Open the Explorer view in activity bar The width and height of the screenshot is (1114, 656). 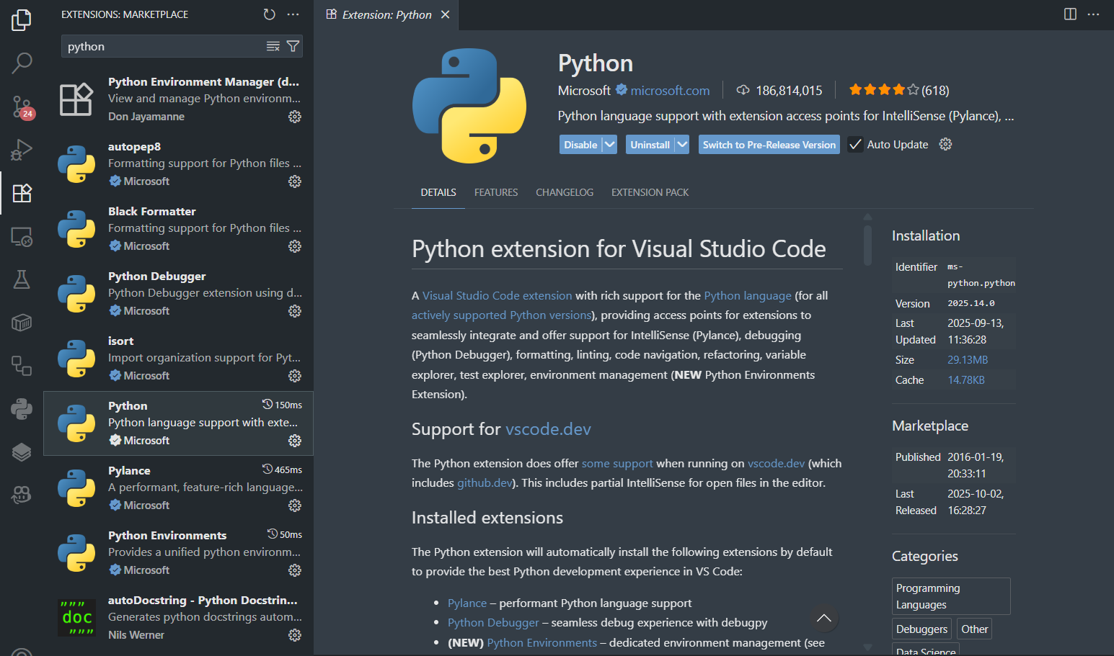click(x=22, y=19)
